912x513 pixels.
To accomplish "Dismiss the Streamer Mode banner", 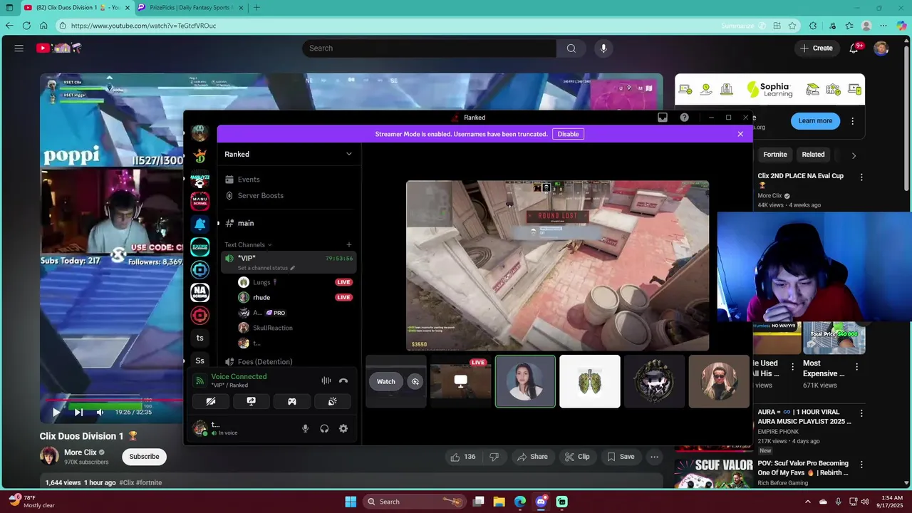I will (740, 134).
